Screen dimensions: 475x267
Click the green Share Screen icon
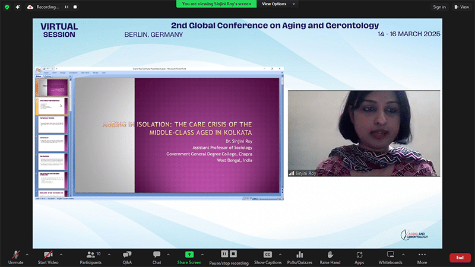tap(189, 255)
